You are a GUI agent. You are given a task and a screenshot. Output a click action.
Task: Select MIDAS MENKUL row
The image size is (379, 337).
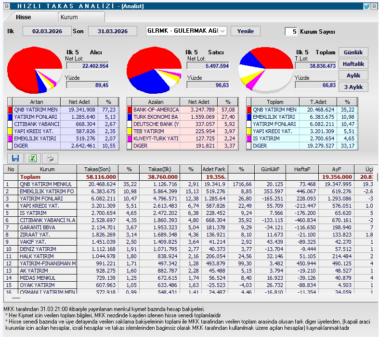pos(188,278)
